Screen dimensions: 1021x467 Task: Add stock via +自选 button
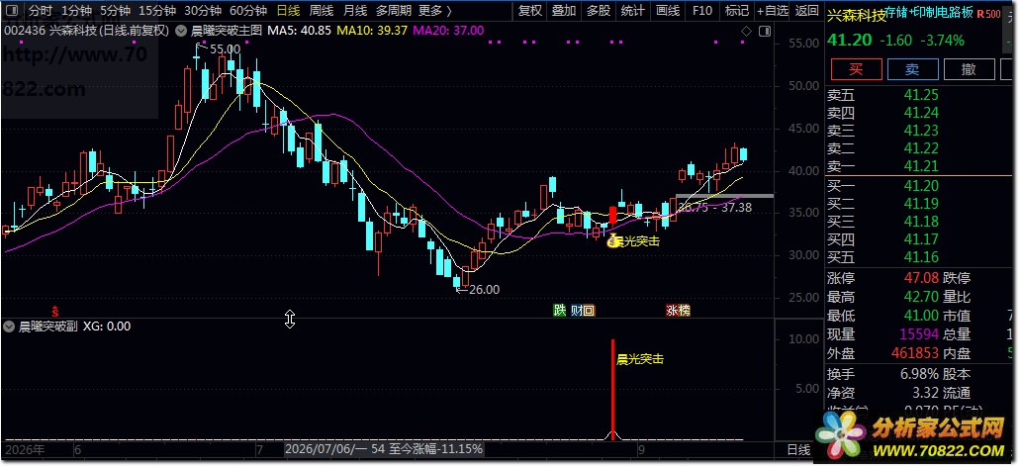tap(773, 11)
